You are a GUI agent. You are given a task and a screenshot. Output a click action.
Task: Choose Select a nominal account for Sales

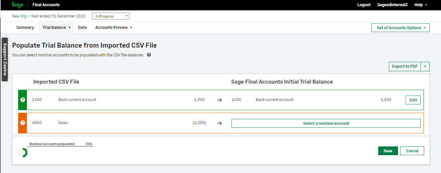[326, 123]
